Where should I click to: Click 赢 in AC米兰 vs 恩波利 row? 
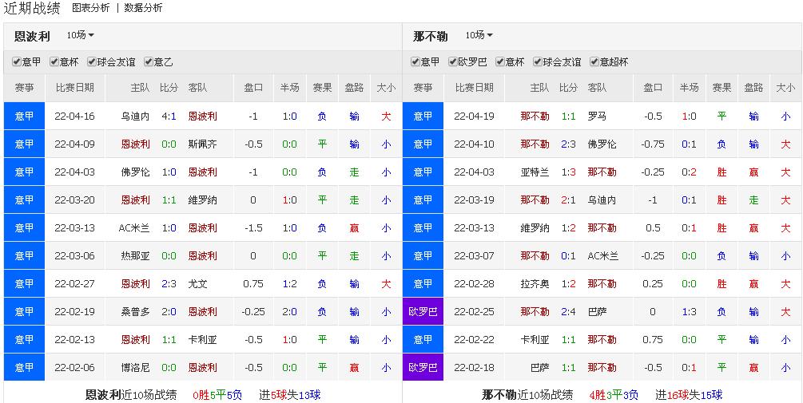click(355, 227)
